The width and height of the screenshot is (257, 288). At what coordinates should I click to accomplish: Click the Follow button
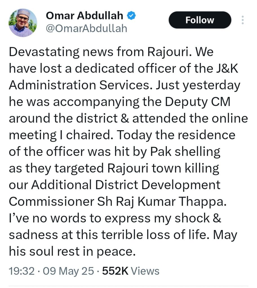pyautogui.click(x=200, y=20)
